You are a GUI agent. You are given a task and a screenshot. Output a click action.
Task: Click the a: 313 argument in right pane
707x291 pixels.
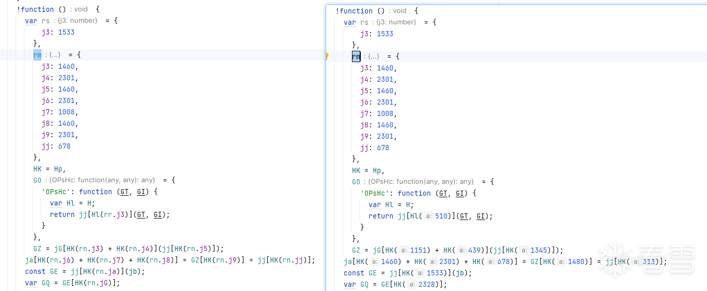643,261
